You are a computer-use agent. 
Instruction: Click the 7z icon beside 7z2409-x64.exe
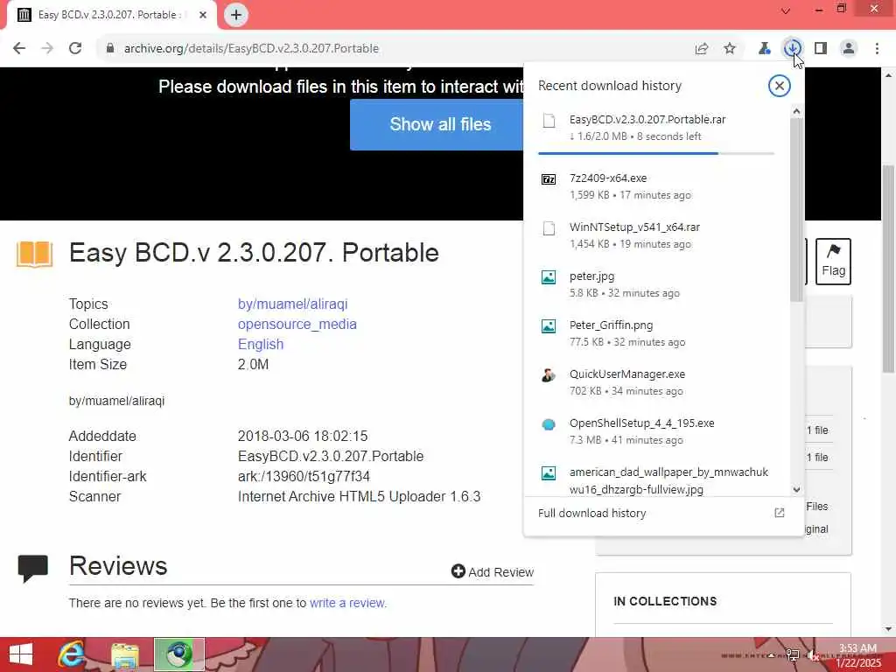549,179
